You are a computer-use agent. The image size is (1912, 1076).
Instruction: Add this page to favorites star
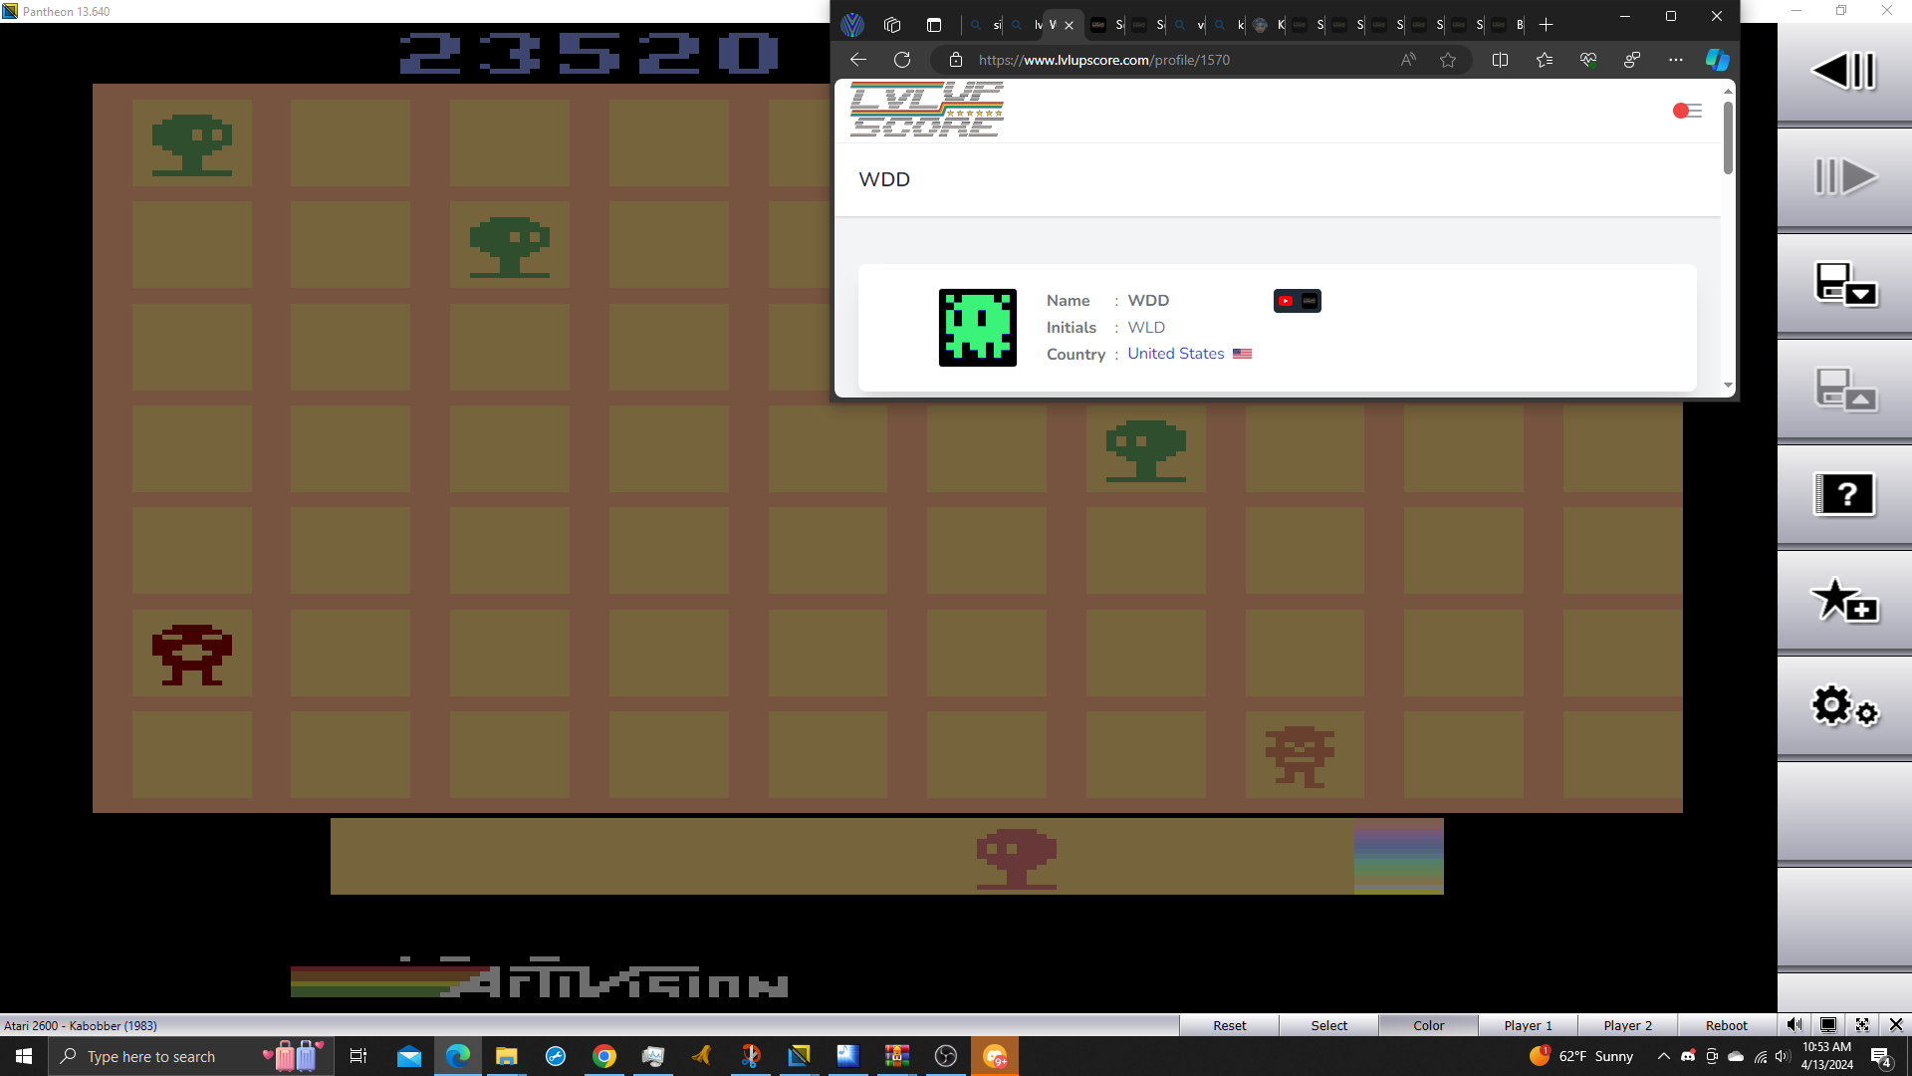[x=1448, y=60]
